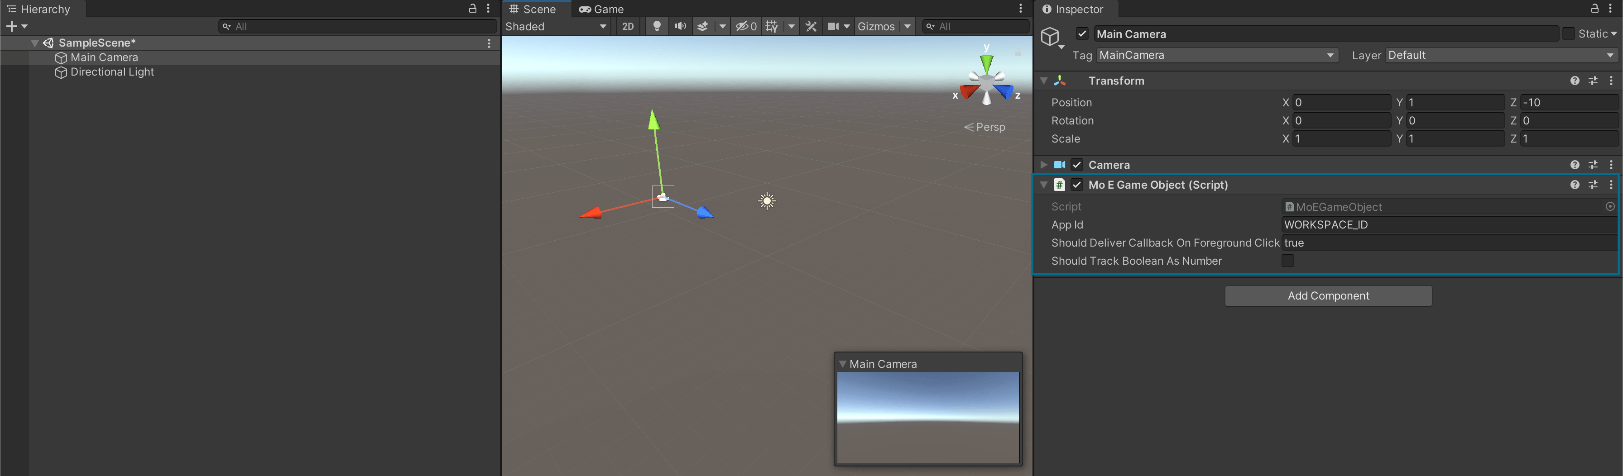
Task: Open Camera component more options menu
Action: 1611,165
